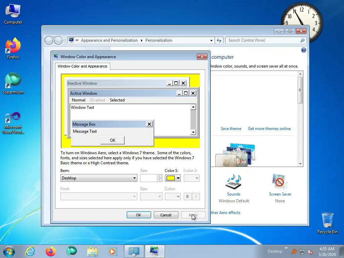The image size is (344, 258).
Task: Click the Personalization breadcrumb arrow
Action: (x=141, y=40)
